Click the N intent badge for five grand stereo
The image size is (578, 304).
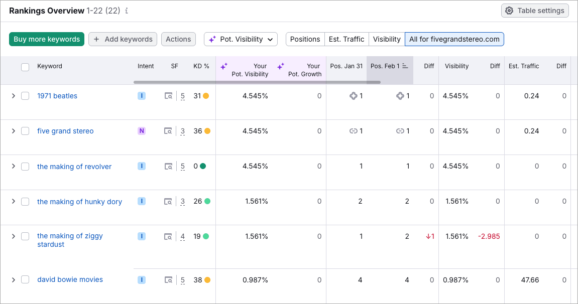(142, 131)
